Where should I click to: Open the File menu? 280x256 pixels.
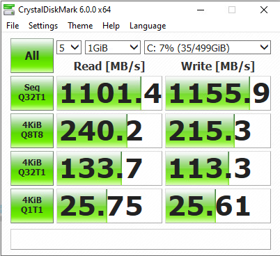coord(13,26)
